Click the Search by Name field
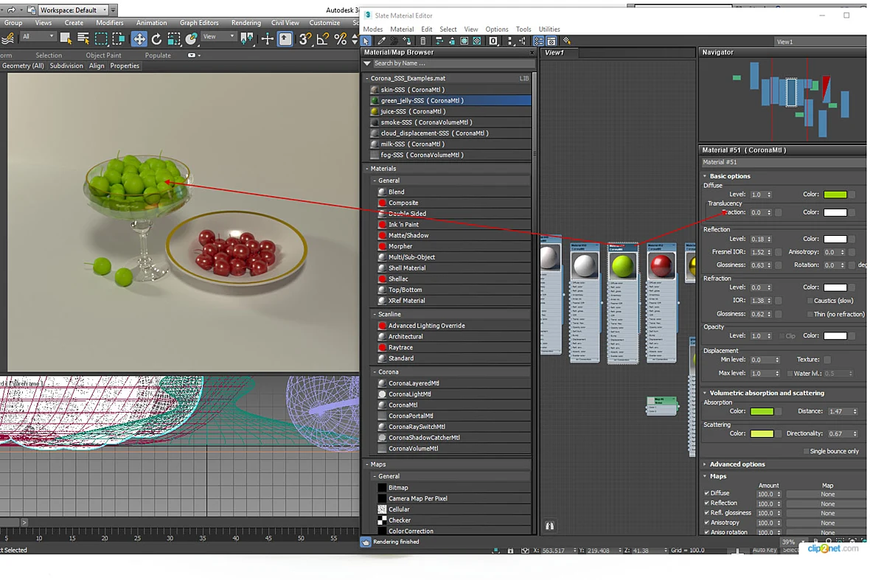Screen dimensions: 870x580 pyautogui.click(x=452, y=63)
